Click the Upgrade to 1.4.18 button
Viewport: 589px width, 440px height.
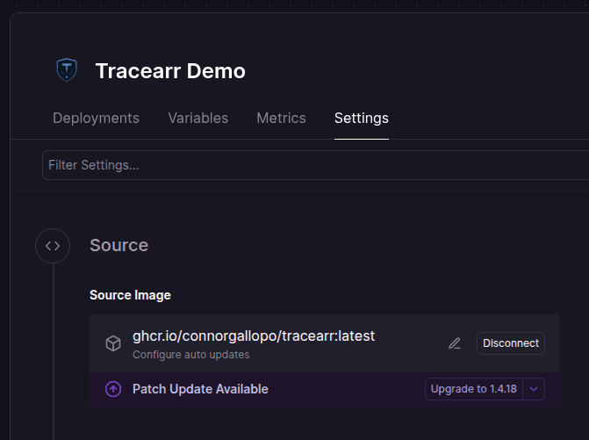(474, 389)
